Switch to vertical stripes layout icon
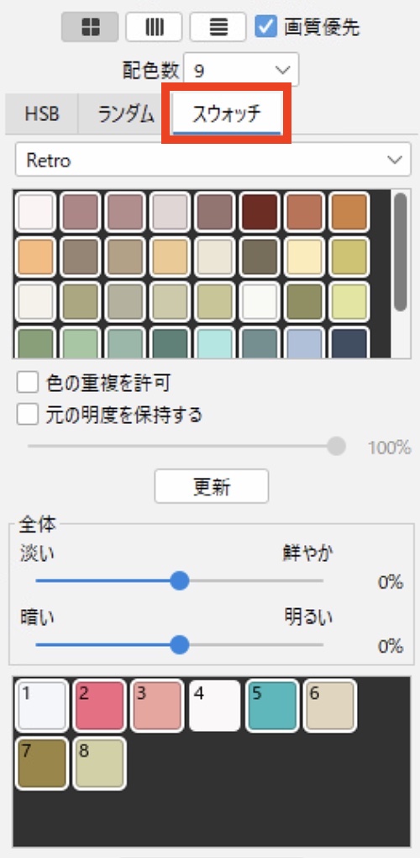This screenshot has height=858, width=420. (x=154, y=27)
